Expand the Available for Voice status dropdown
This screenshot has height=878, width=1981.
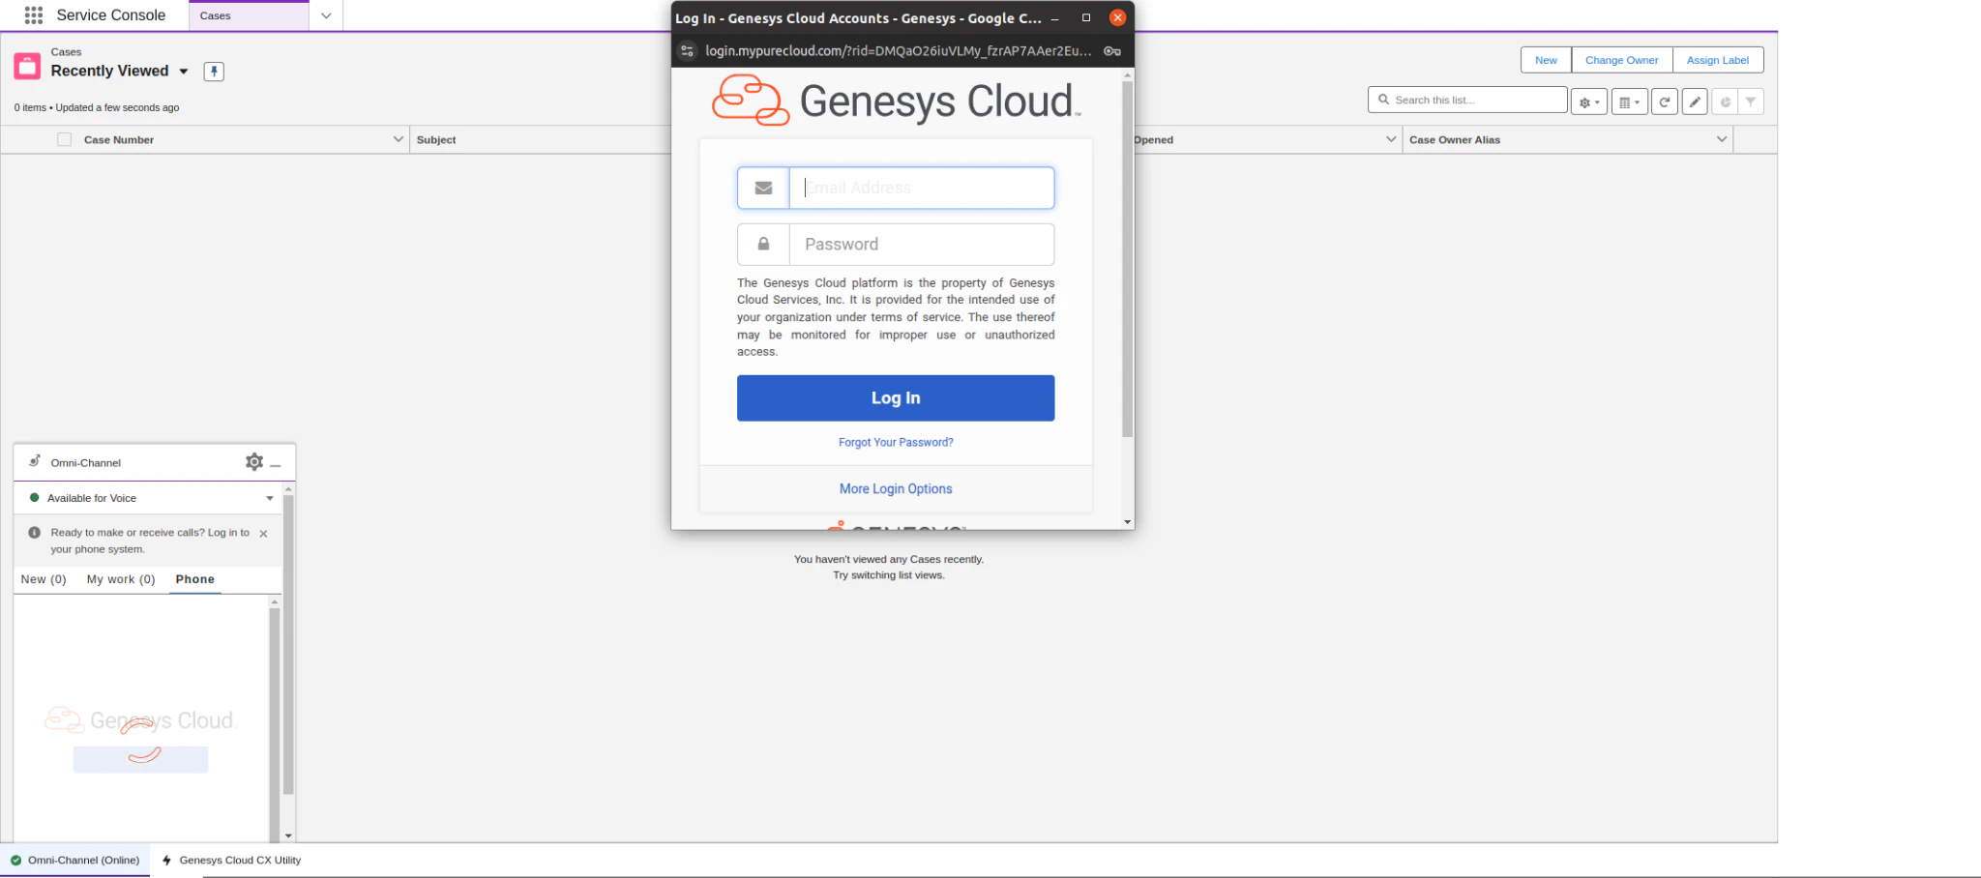[x=270, y=497]
